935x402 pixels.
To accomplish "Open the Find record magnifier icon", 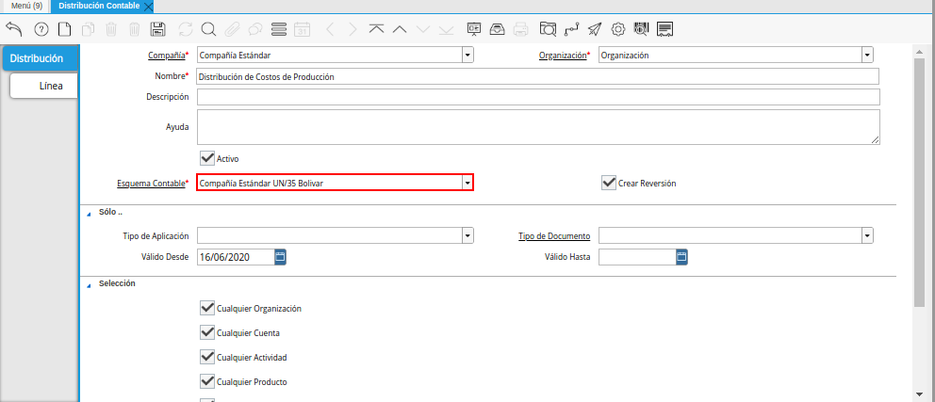I will pos(208,28).
